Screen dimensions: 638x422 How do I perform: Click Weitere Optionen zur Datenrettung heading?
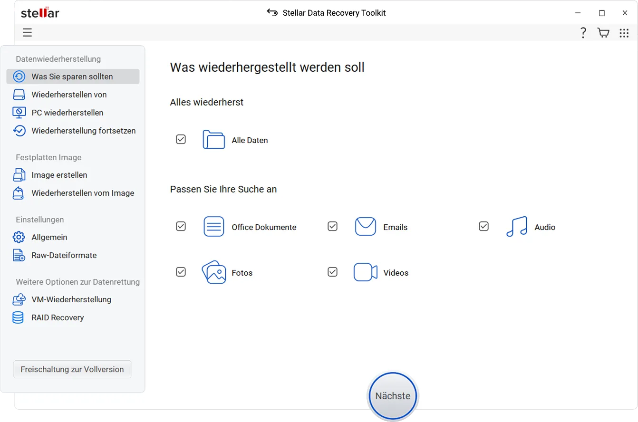(x=78, y=282)
